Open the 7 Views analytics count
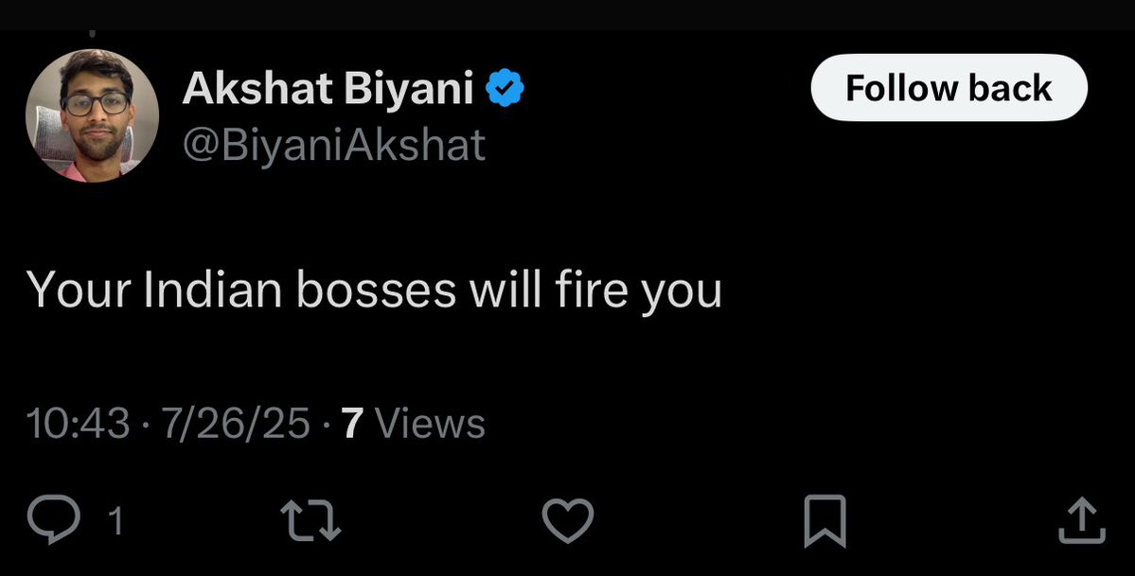This screenshot has width=1135, height=576. pos(413,424)
